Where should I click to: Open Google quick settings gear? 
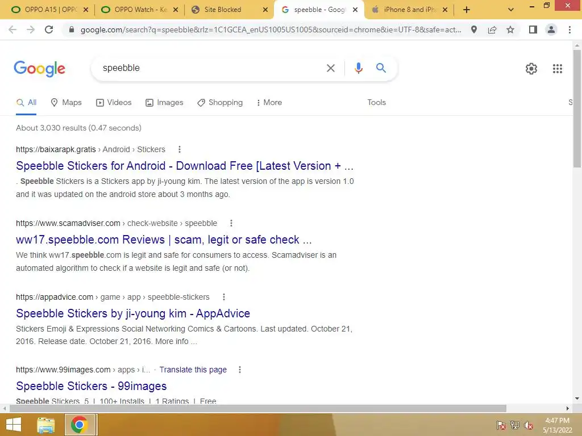pyautogui.click(x=531, y=69)
